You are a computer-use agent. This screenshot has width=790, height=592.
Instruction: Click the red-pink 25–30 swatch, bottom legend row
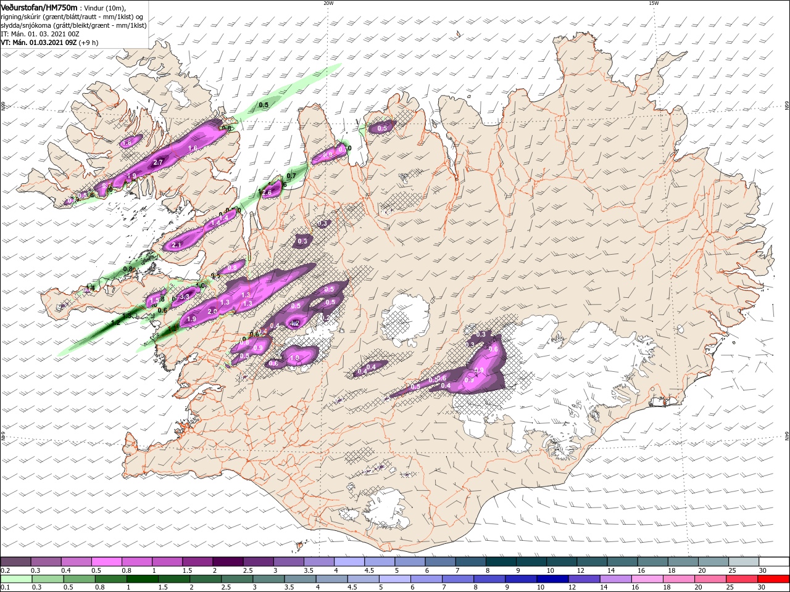click(x=742, y=579)
